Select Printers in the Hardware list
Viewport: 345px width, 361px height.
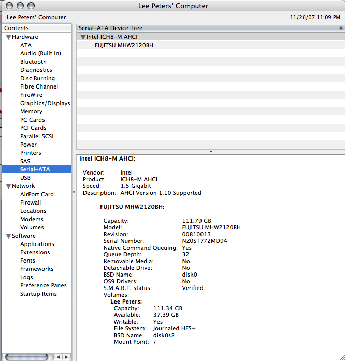click(x=31, y=153)
